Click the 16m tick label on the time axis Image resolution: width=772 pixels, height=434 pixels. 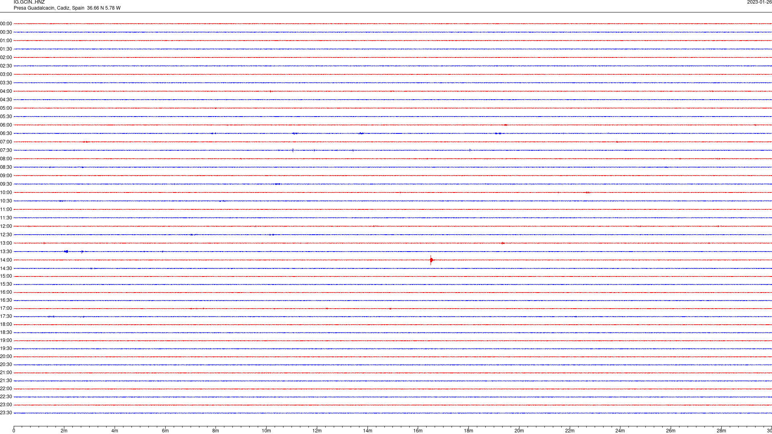point(418,431)
